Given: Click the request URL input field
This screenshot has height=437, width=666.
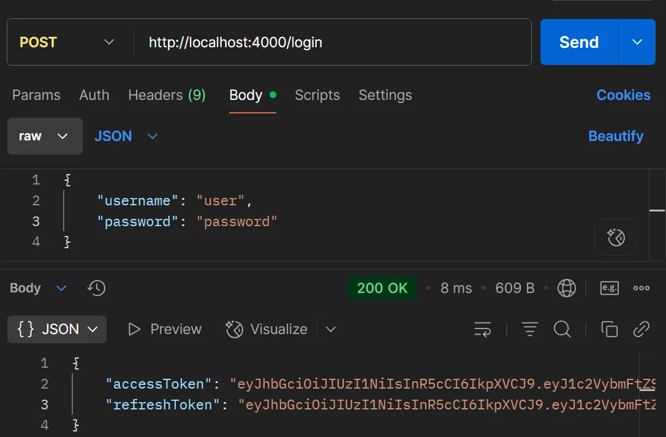Looking at the screenshot, I should point(306,42).
